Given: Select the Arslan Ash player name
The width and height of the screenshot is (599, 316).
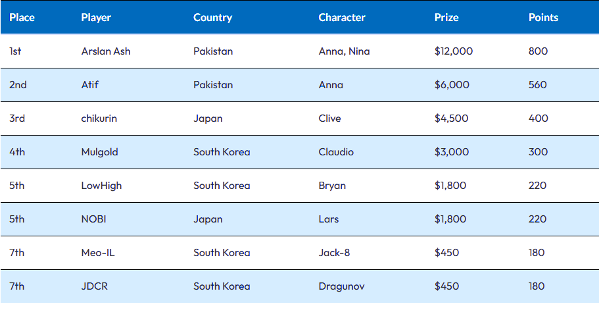Looking at the screenshot, I should (106, 51).
